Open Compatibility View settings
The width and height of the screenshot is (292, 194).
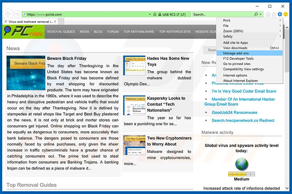pos(249,69)
